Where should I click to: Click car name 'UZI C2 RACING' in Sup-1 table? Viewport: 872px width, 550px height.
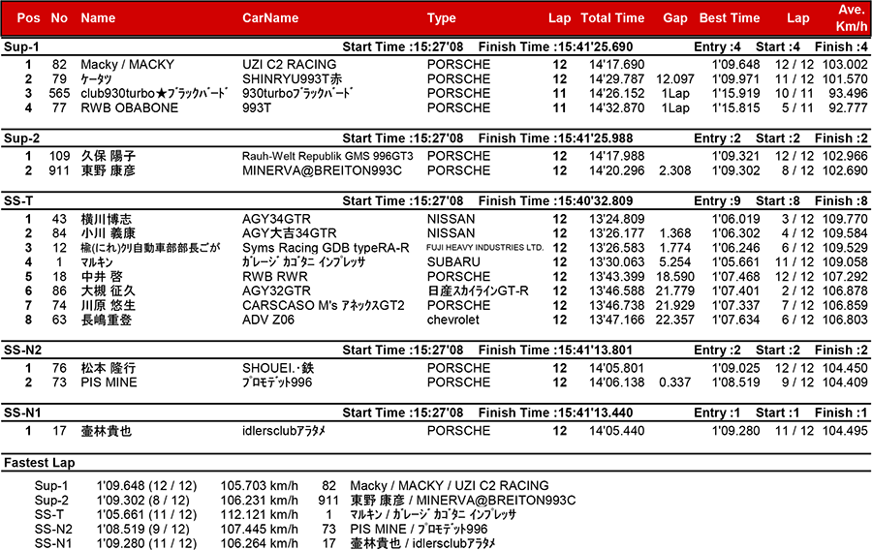(x=289, y=65)
